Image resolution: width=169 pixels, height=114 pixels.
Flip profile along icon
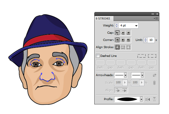click(x=148, y=99)
